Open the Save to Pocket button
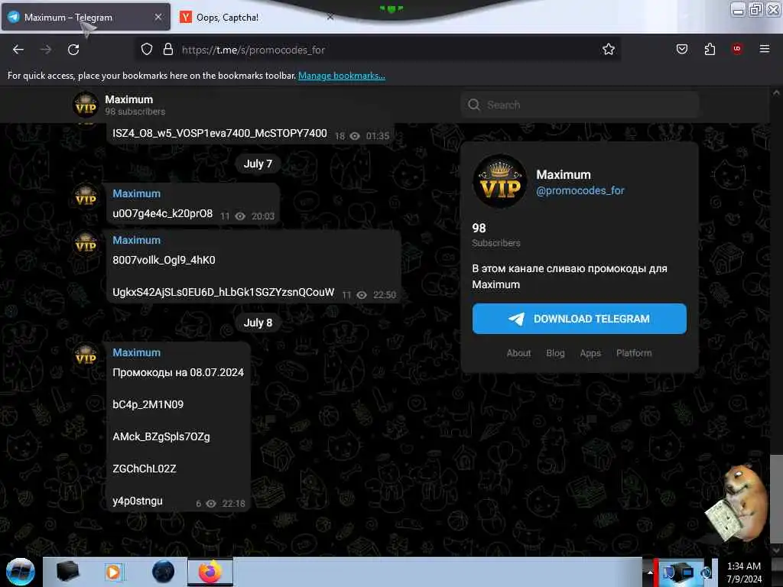783x587 pixels. [681, 49]
